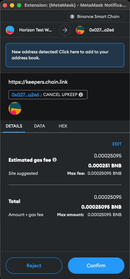This screenshot has height=279, width=130.
Task: Select the DETAILS tab
Action: tap(14, 126)
